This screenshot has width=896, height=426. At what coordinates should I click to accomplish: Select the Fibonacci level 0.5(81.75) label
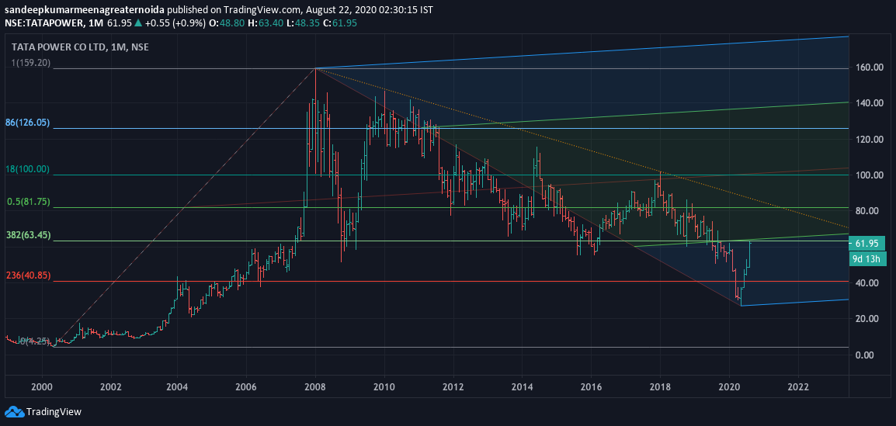pos(29,202)
